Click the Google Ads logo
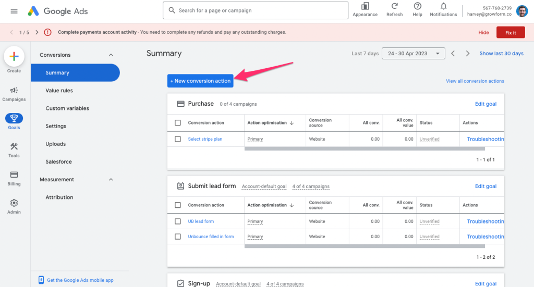 (x=57, y=11)
